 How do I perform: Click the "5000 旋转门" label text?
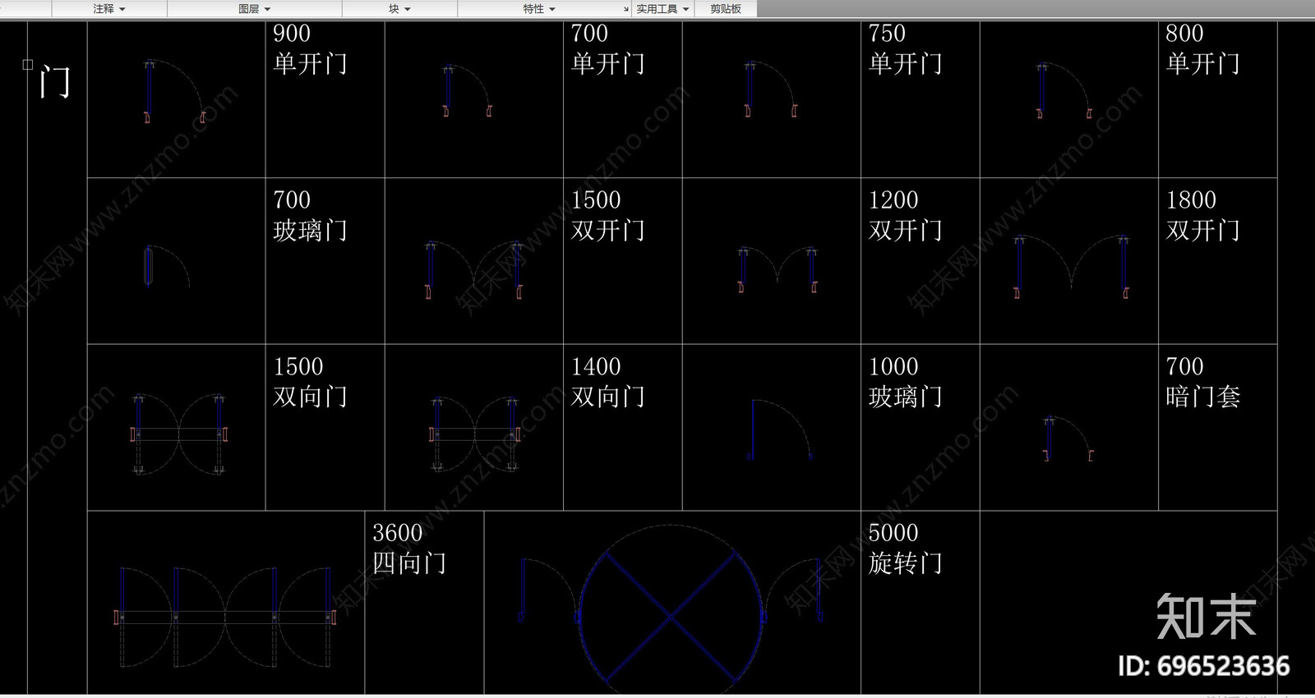pyautogui.click(x=905, y=549)
